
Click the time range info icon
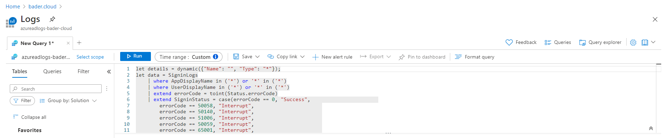click(216, 57)
